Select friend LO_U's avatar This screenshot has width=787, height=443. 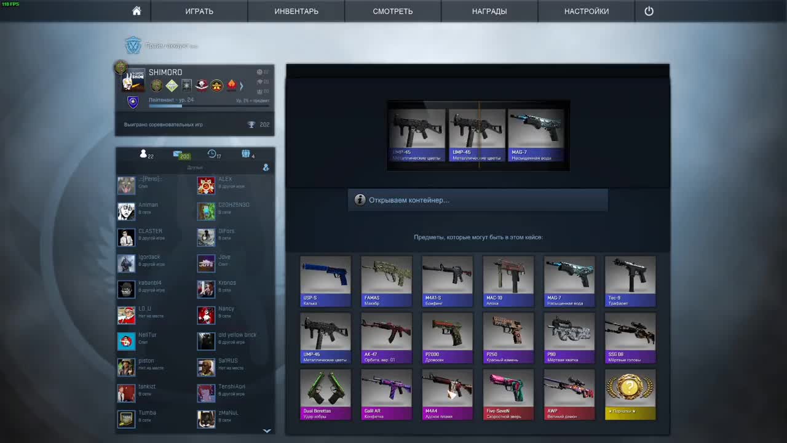126,315
